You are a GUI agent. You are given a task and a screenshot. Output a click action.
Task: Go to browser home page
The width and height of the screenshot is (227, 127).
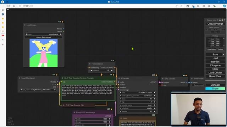point(14,6)
